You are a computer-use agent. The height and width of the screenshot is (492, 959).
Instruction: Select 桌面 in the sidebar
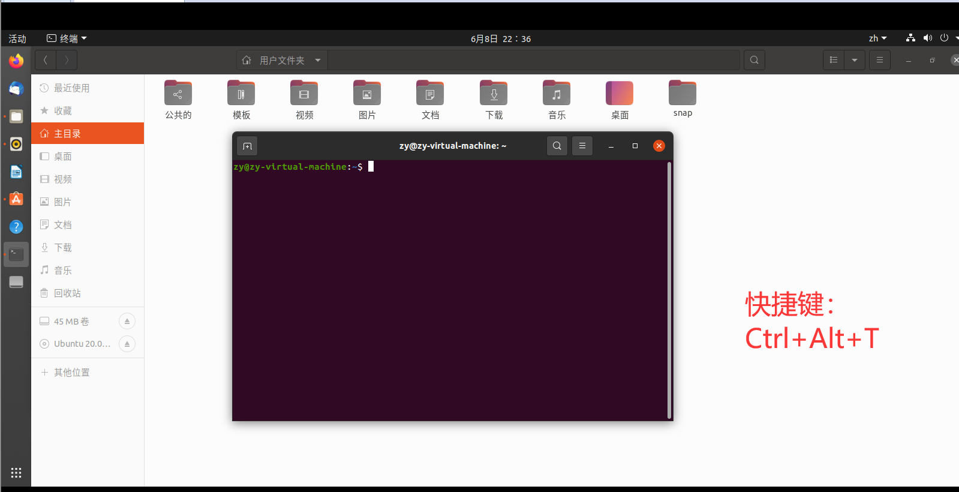88,157
